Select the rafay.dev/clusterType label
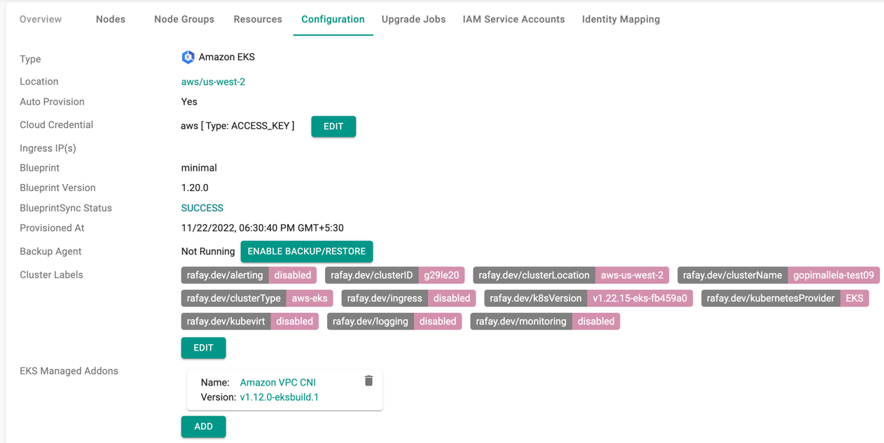Screen dimensions: 884x443 [x=233, y=298]
